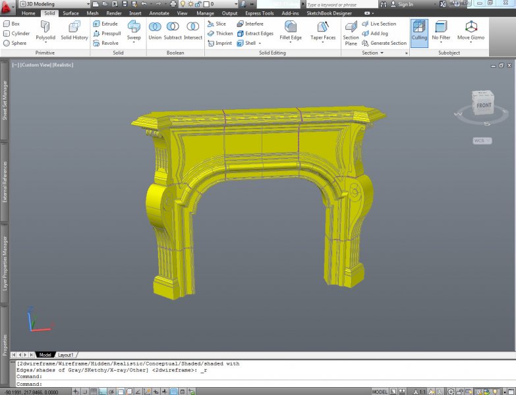Select the Box primitive tool
516x395 pixels.
point(11,24)
